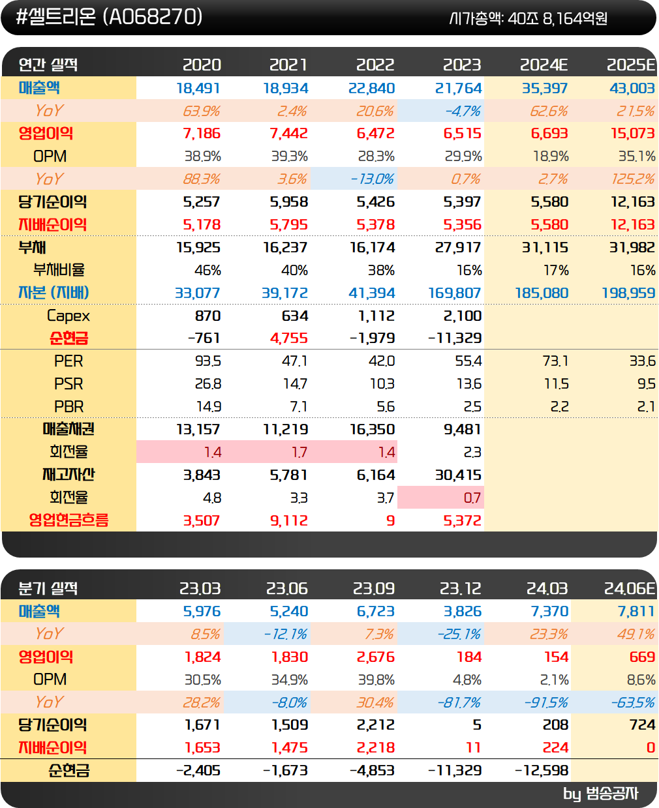Viewport: 659px width, 808px height.
Task: Click the quarterly YoY cell -91.5%
Action: (546, 702)
